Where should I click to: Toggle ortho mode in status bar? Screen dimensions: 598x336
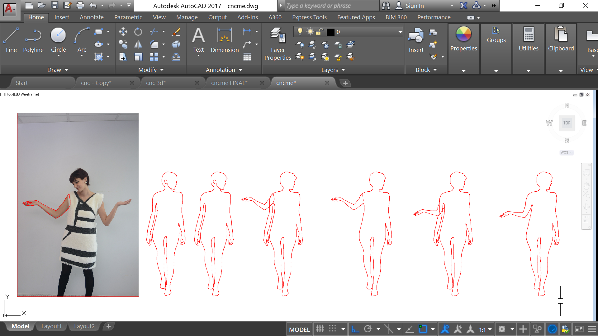click(355, 329)
